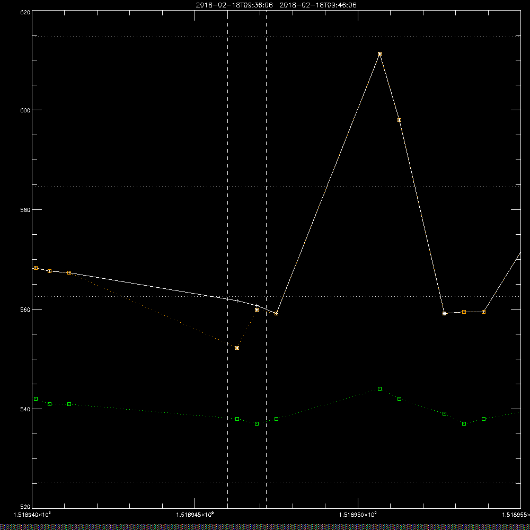Click the 540 y-axis label
This screenshot has height=530, width=530.
[26, 409]
